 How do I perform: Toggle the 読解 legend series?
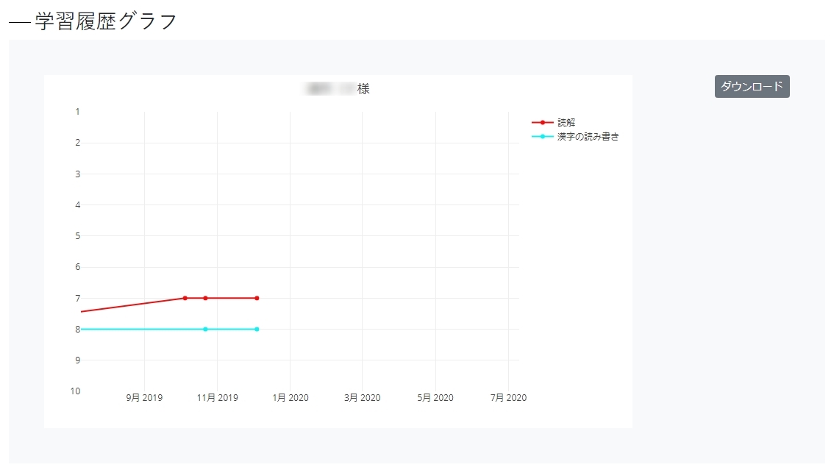click(x=566, y=122)
